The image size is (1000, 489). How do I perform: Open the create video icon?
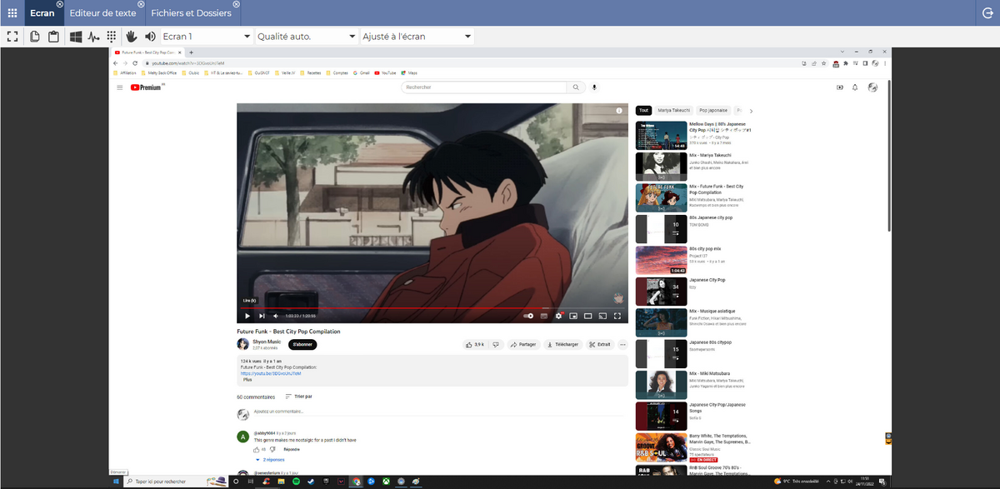(x=839, y=87)
